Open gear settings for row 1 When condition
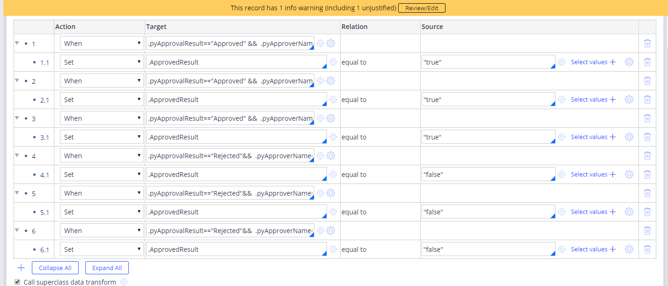 (331, 43)
